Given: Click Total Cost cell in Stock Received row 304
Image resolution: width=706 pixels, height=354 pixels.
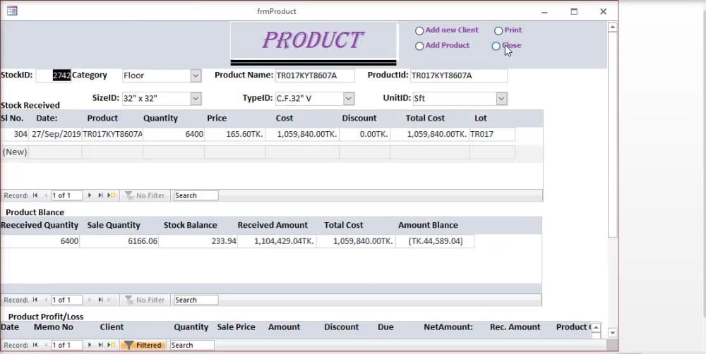Looking at the screenshot, I should (x=429, y=134).
